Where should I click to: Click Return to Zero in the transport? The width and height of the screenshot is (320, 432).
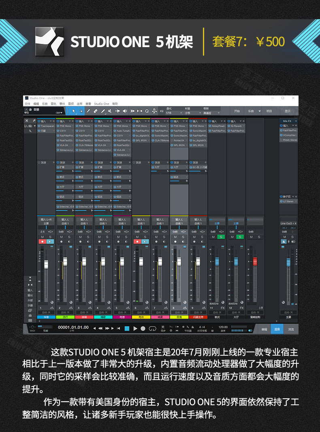pyautogui.click(x=119, y=328)
